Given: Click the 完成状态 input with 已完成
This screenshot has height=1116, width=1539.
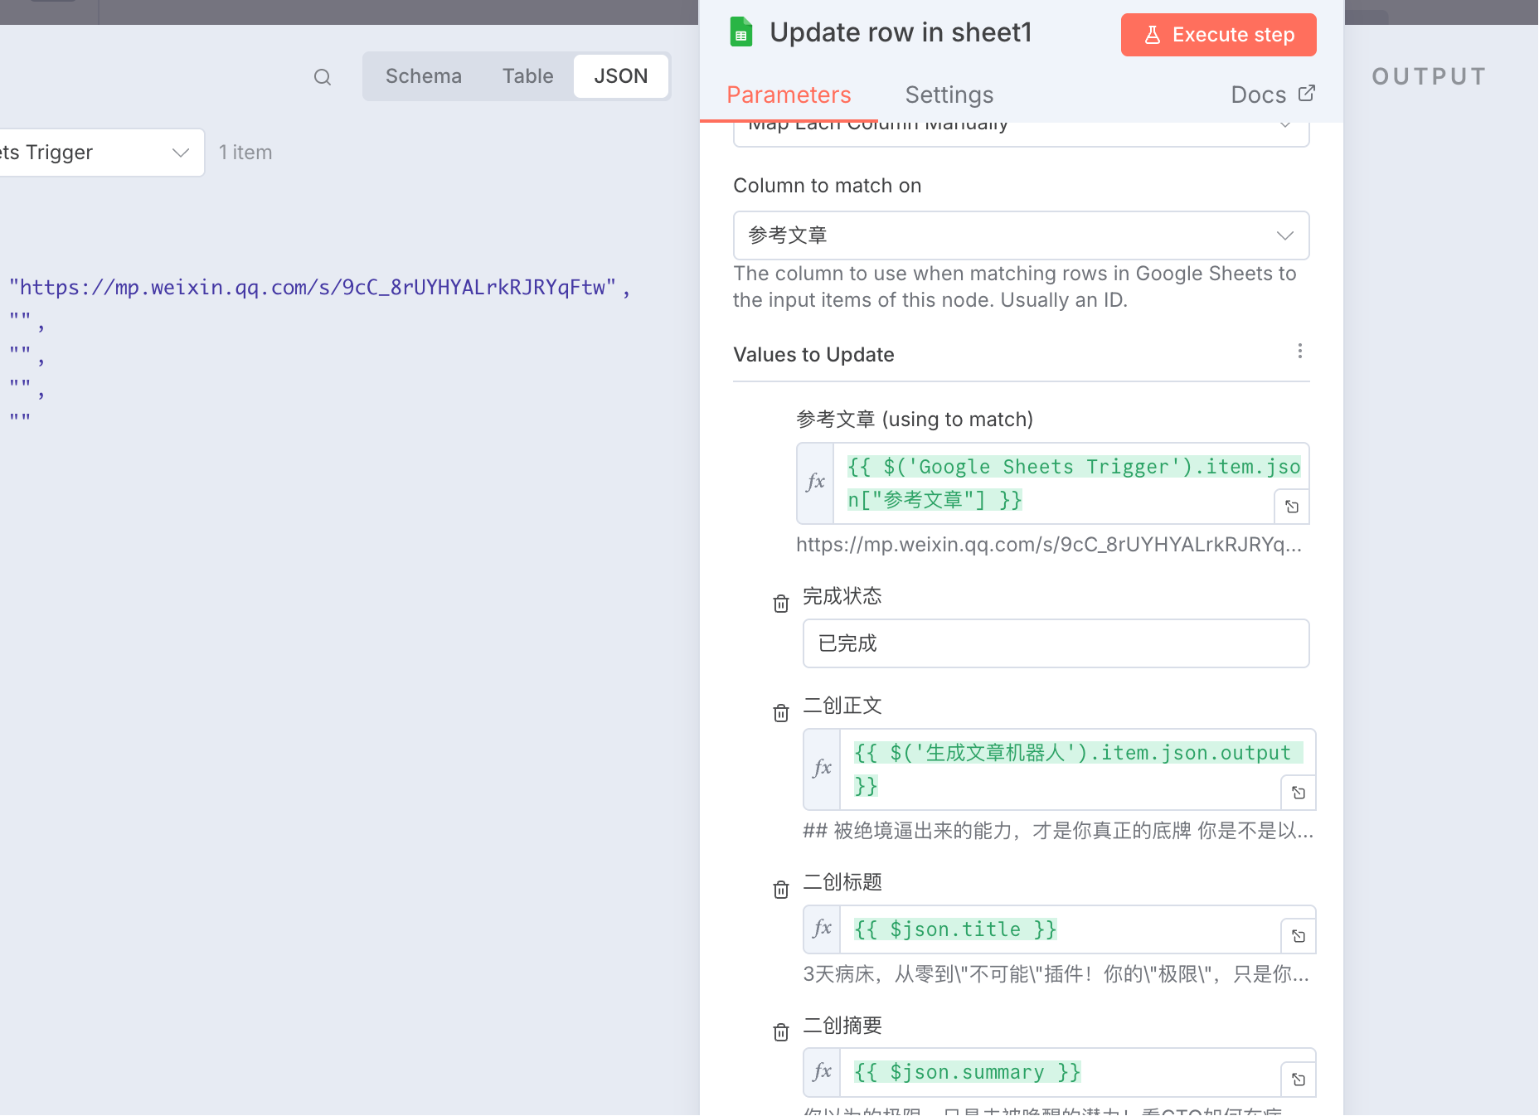Looking at the screenshot, I should 1056,643.
